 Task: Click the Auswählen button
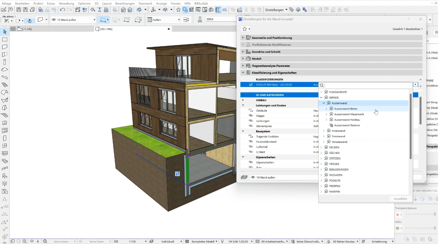[x=400, y=199]
